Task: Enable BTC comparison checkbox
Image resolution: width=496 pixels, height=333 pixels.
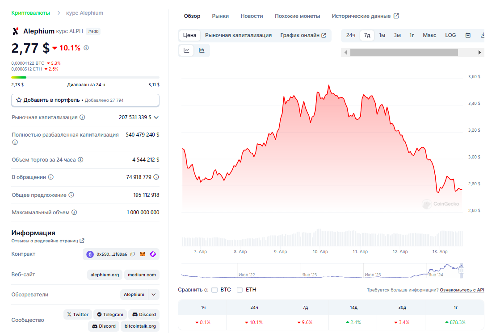Action: (214, 290)
